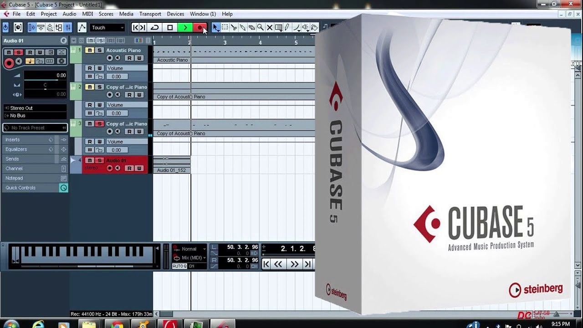Open the Audio menu
Viewport: 583px width, 328px height.
click(69, 14)
